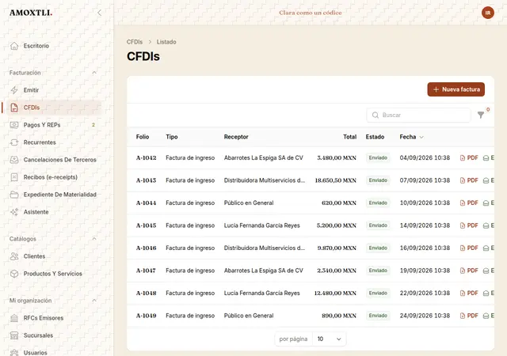Click the AMOXTLI logo

pos(31,13)
